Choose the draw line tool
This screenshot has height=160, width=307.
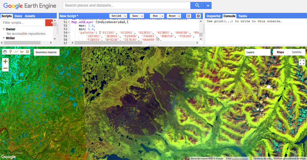[16, 52]
